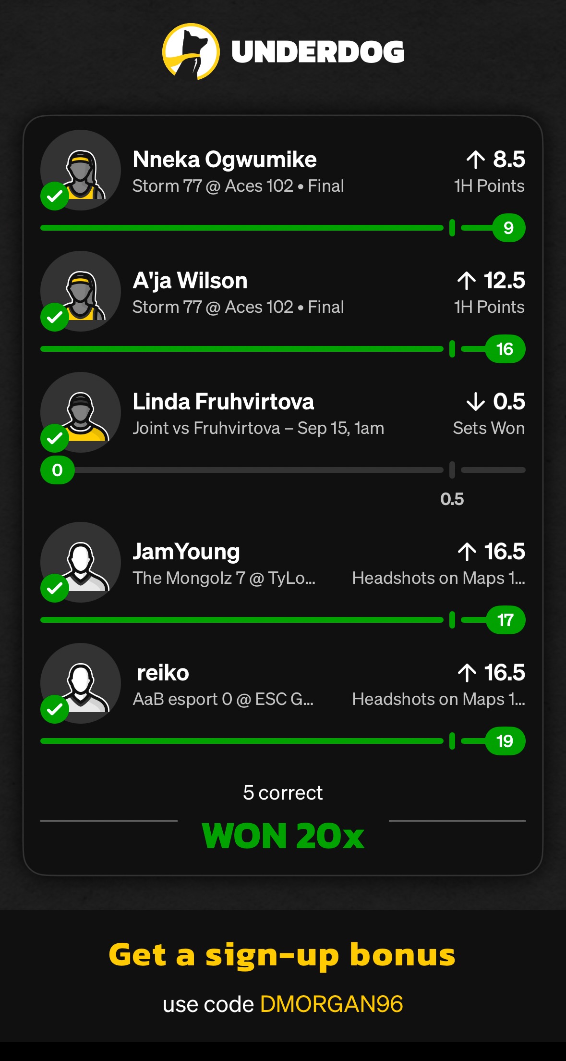
Task: Tap reiko's player avatar
Action: pos(81,683)
